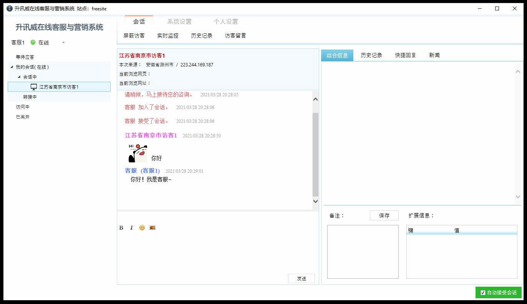Open the 快捷回复 tab

pyautogui.click(x=405, y=55)
